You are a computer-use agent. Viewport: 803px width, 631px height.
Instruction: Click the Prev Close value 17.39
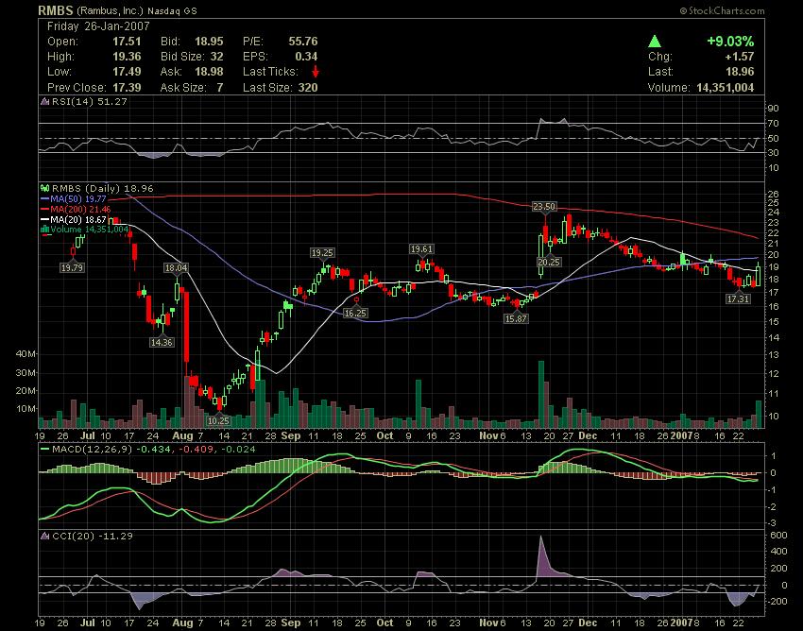(x=127, y=87)
